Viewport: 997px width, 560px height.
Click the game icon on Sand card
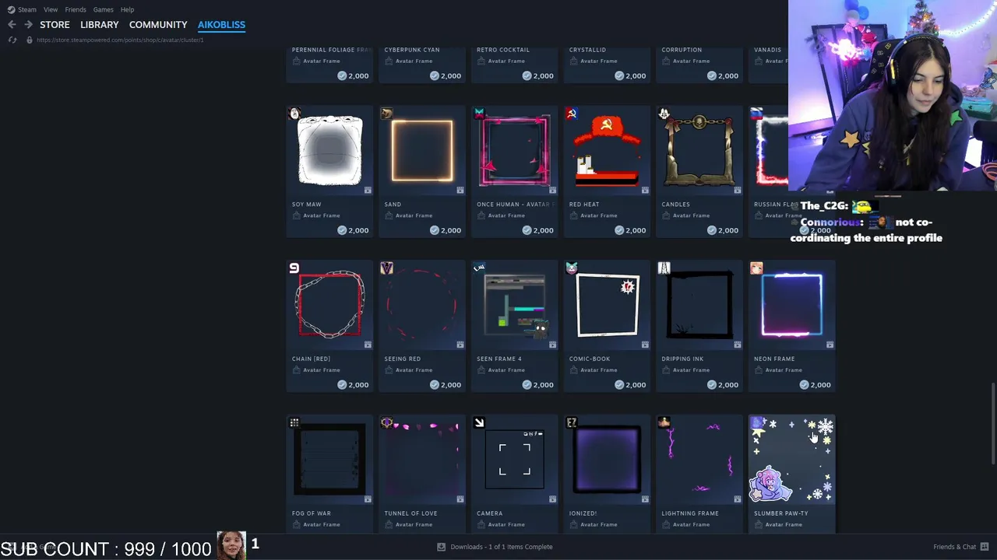[x=386, y=114]
